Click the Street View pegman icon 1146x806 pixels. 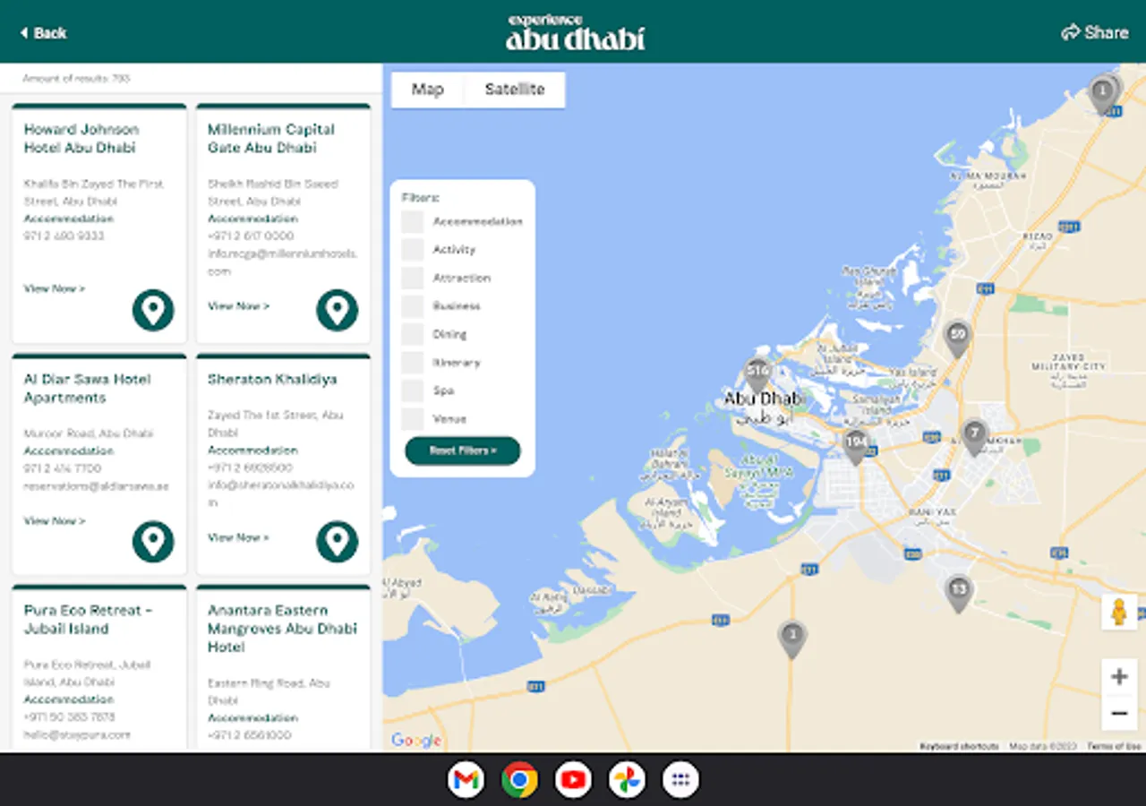pos(1119,613)
